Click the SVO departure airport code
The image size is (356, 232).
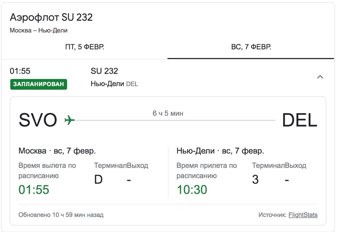pos(38,120)
